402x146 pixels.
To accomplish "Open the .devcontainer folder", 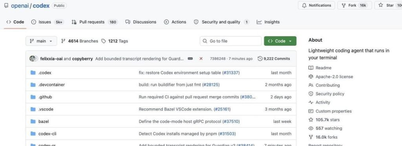I will coord(51,85).
